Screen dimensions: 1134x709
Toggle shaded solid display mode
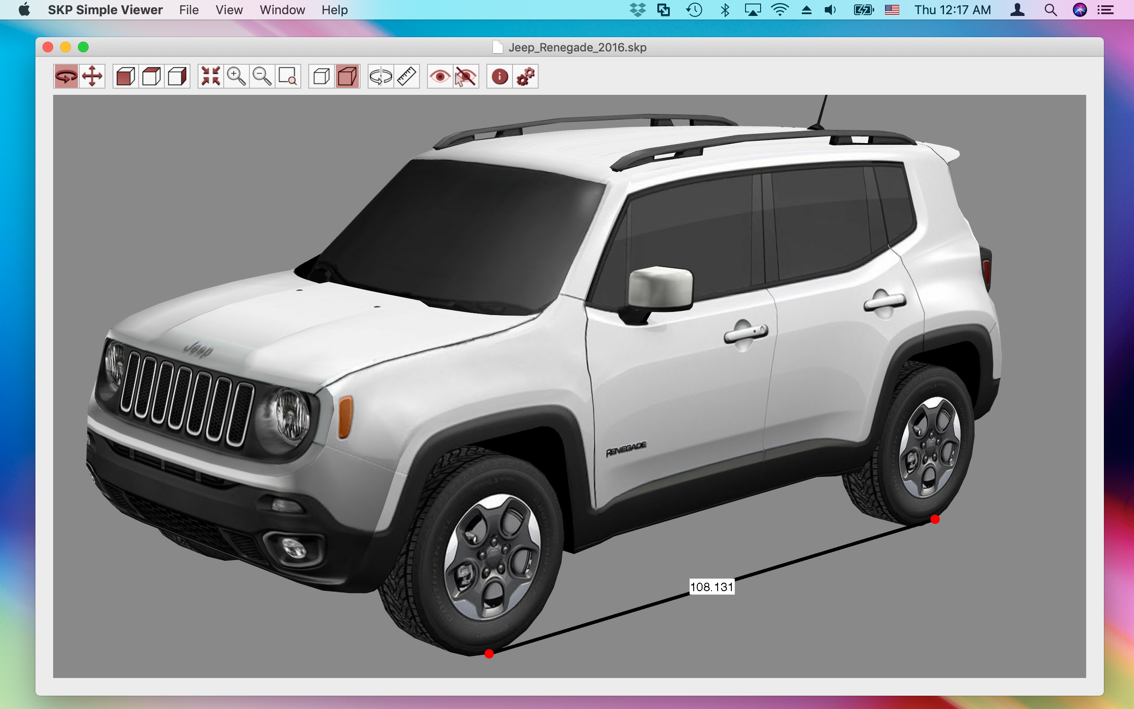(x=347, y=76)
